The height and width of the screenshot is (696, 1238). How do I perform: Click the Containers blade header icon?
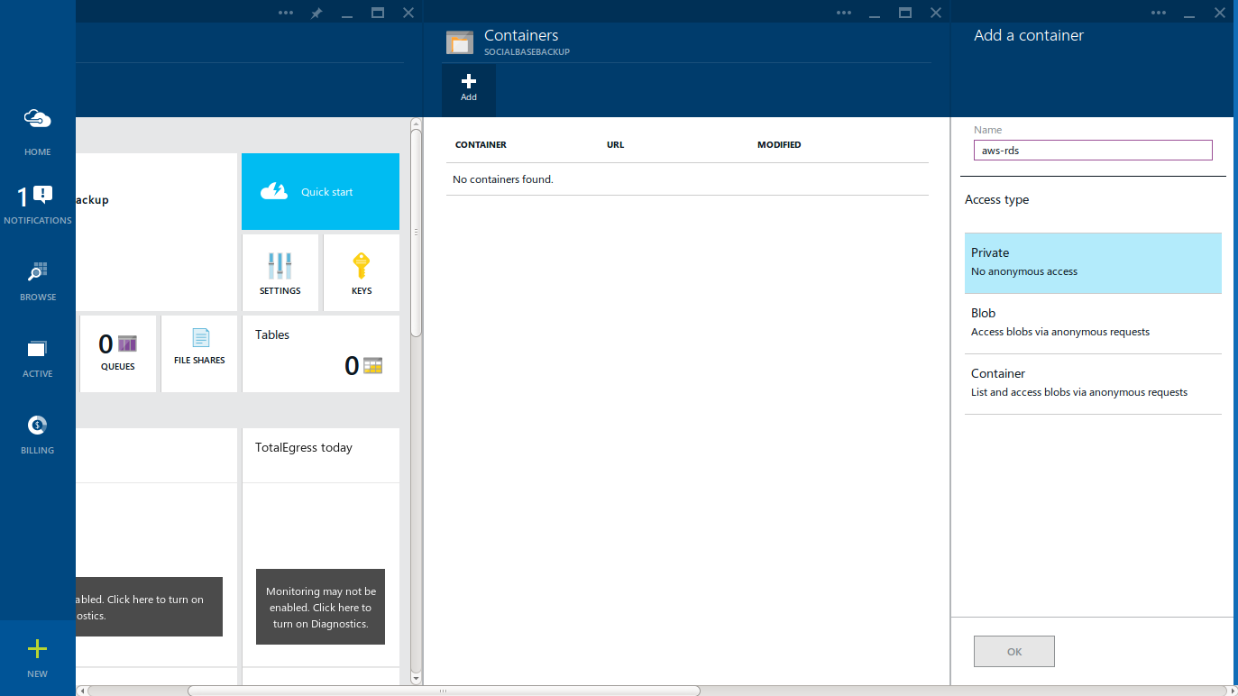(x=460, y=42)
